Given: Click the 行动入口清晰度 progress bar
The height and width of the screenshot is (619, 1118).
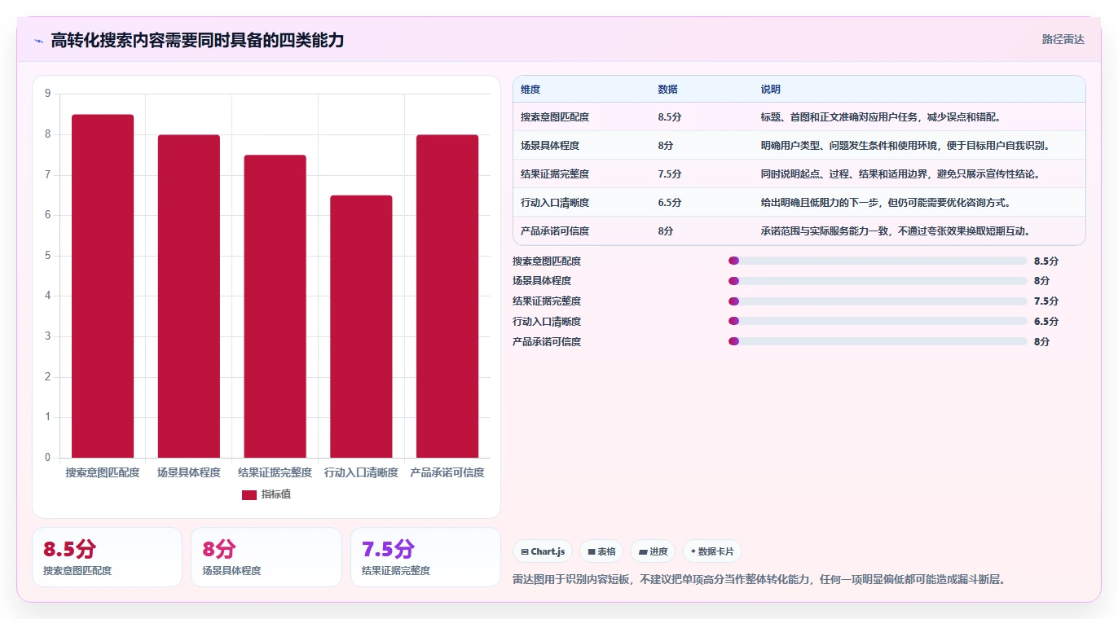Looking at the screenshot, I should pyautogui.click(x=878, y=322).
